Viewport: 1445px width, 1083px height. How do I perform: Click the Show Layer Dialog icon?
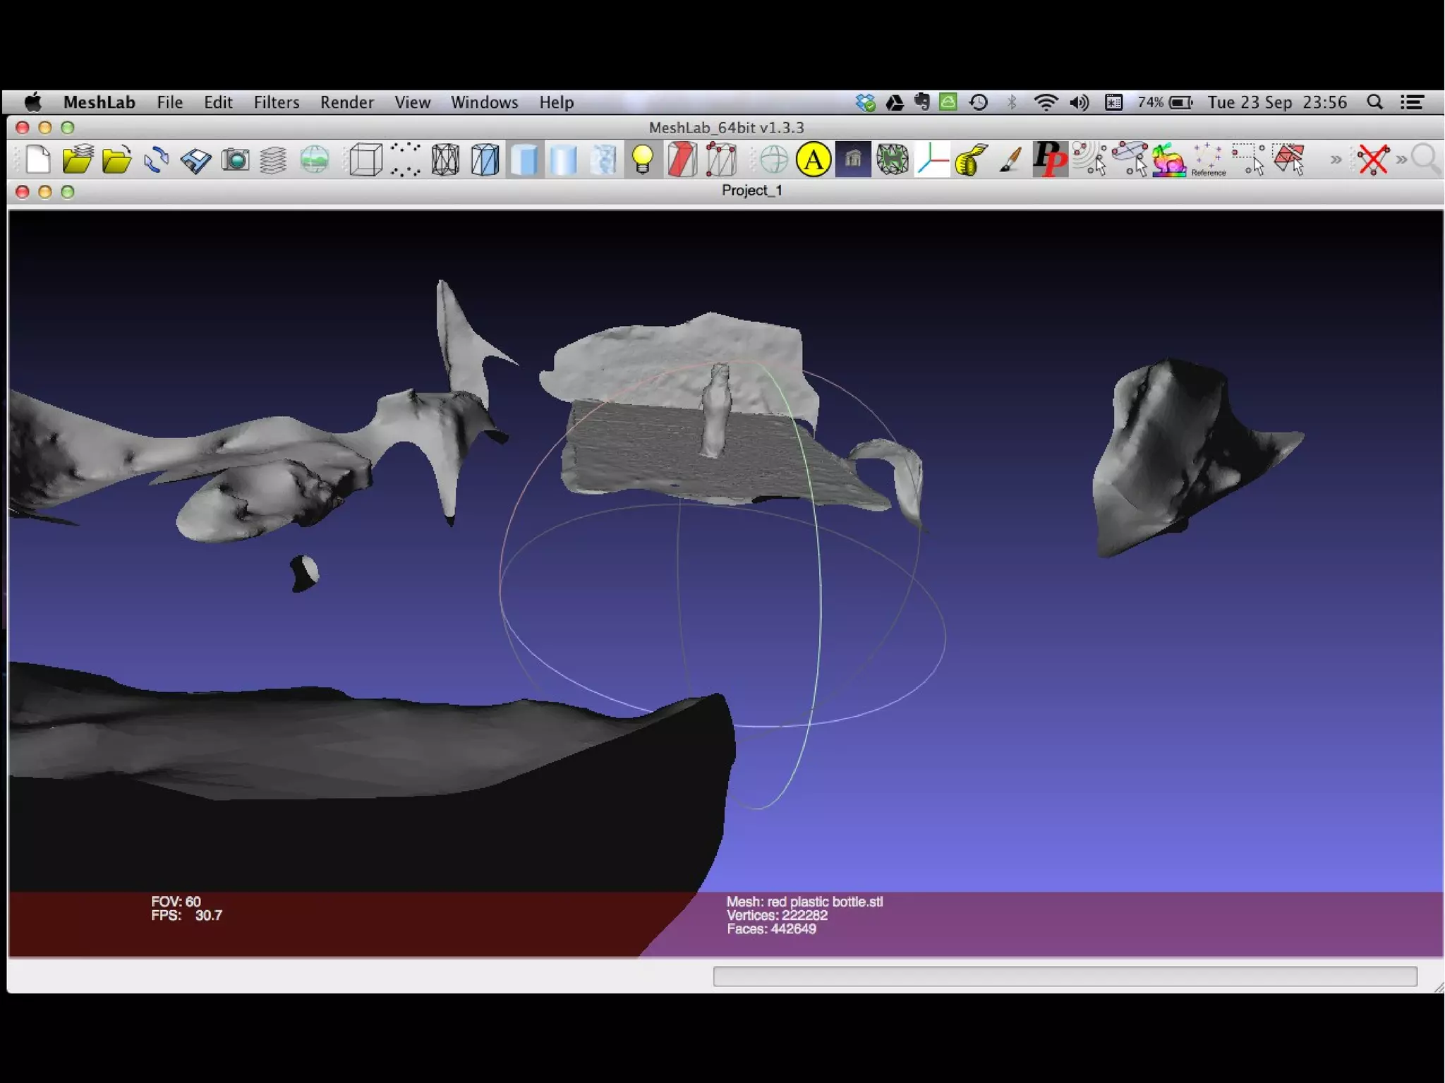273,159
